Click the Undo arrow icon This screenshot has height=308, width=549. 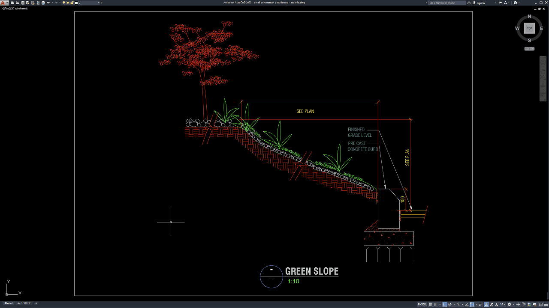[x=48, y=3]
